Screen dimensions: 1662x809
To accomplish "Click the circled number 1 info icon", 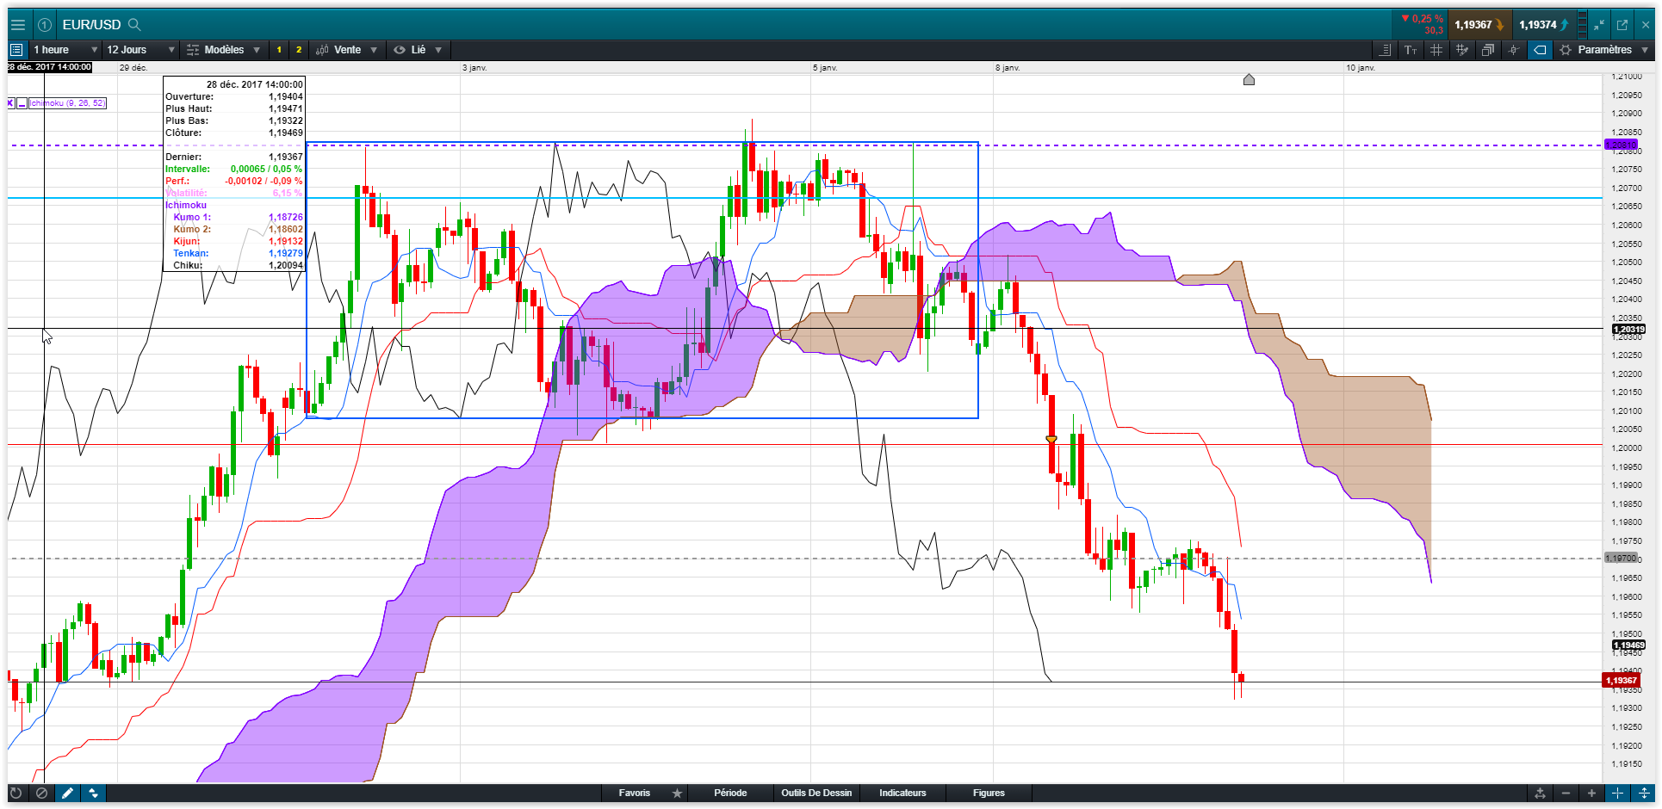I will (x=45, y=25).
